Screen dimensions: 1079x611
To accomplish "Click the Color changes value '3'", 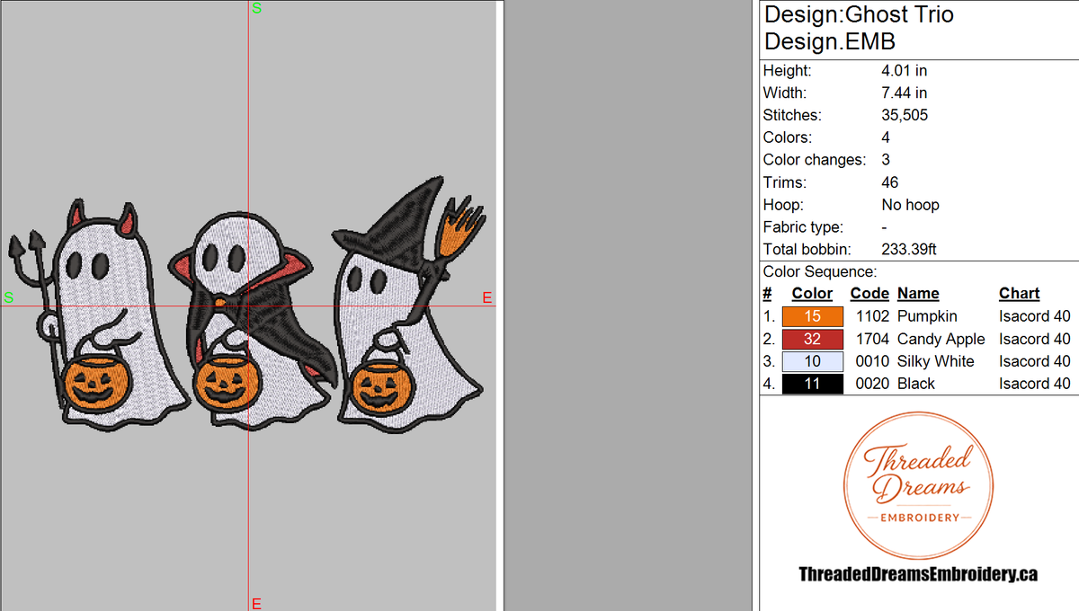I will pos(886,160).
